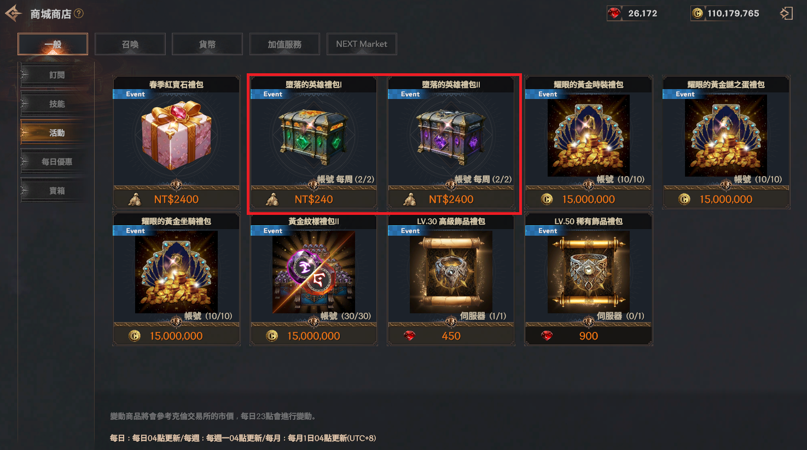807x450 pixels.
Task: Select the pink 春季紅寶石禮包 gift box
Action: (176, 135)
